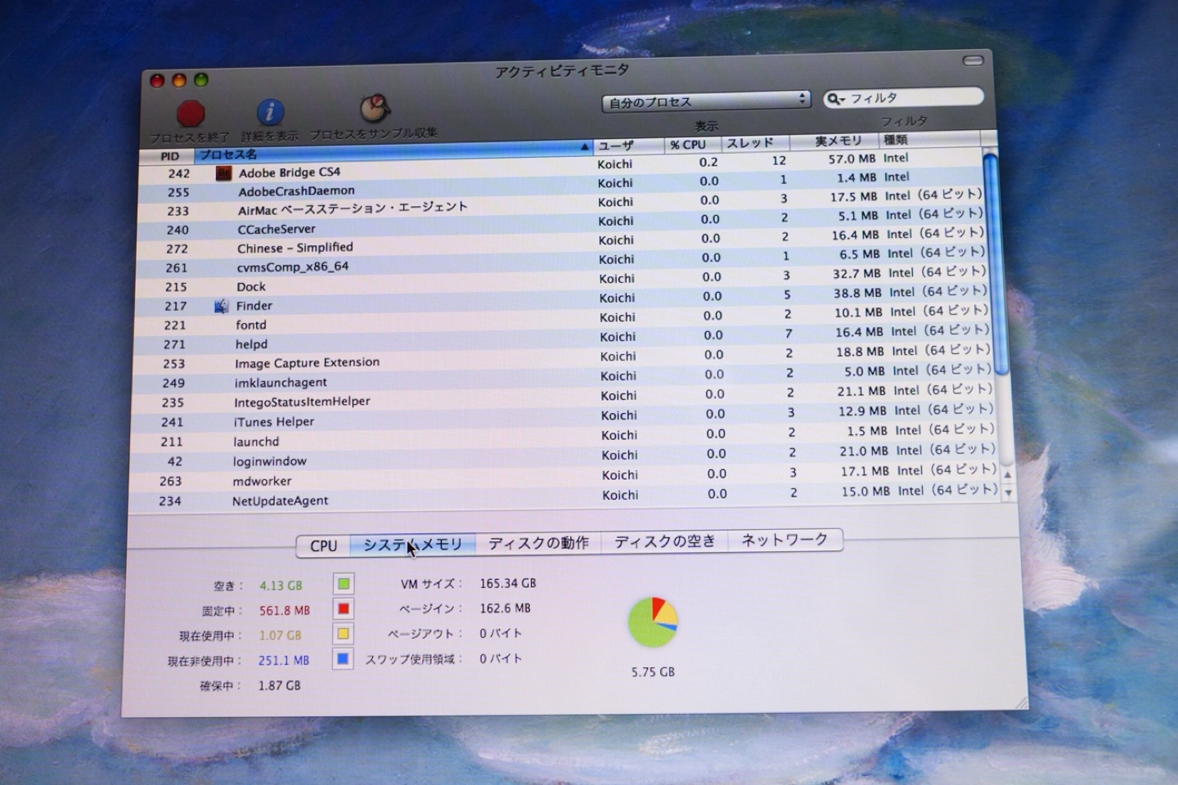The image size is (1178, 785).
Task: Sort by プロセス名 column header
Action: 393,151
